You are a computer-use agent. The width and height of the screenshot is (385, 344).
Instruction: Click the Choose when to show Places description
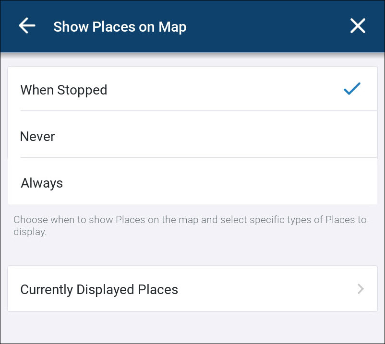(x=190, y=225)
